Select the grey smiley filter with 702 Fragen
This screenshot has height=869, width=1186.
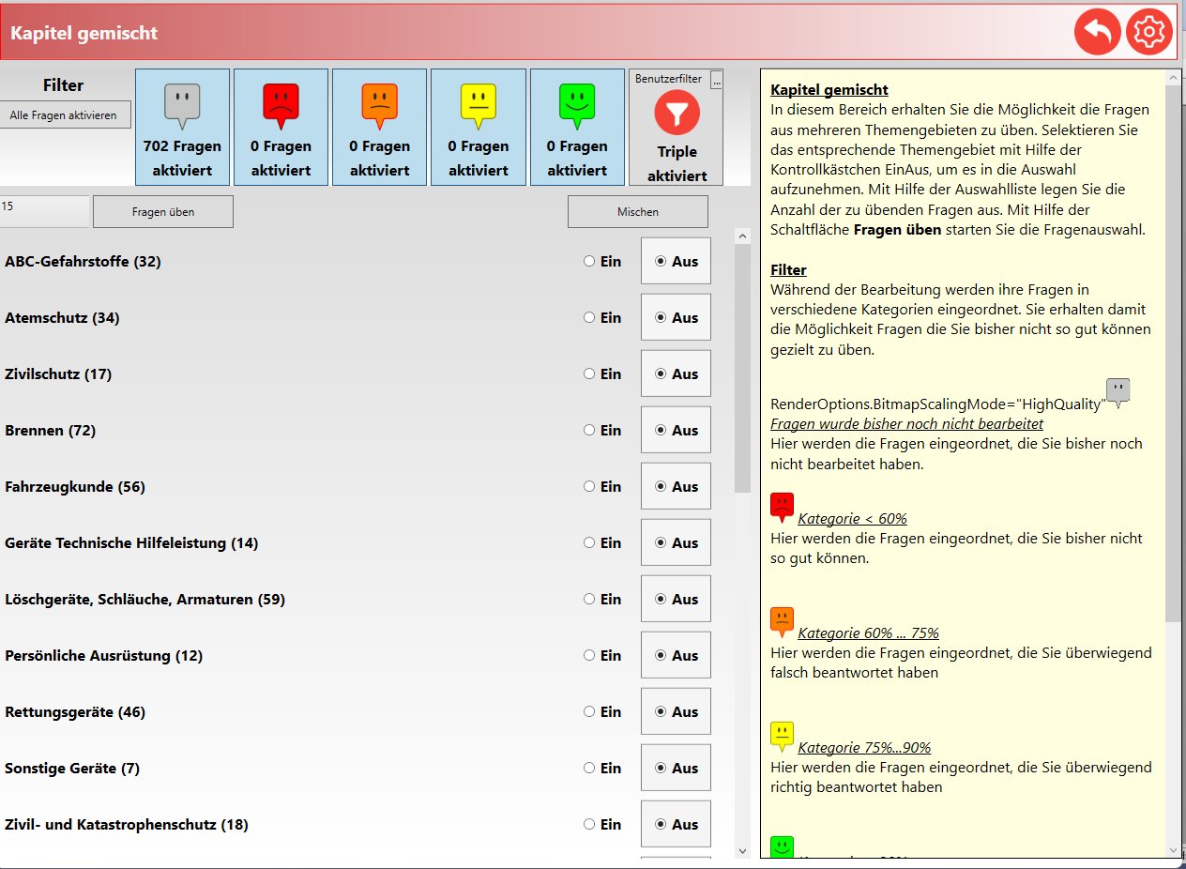click(x=182, y=127)
